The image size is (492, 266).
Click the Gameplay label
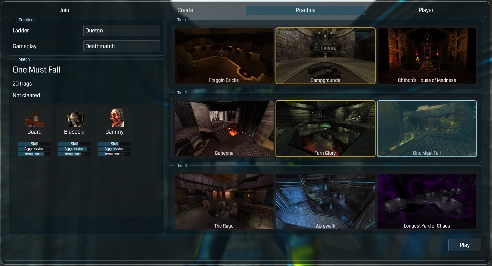25,46
